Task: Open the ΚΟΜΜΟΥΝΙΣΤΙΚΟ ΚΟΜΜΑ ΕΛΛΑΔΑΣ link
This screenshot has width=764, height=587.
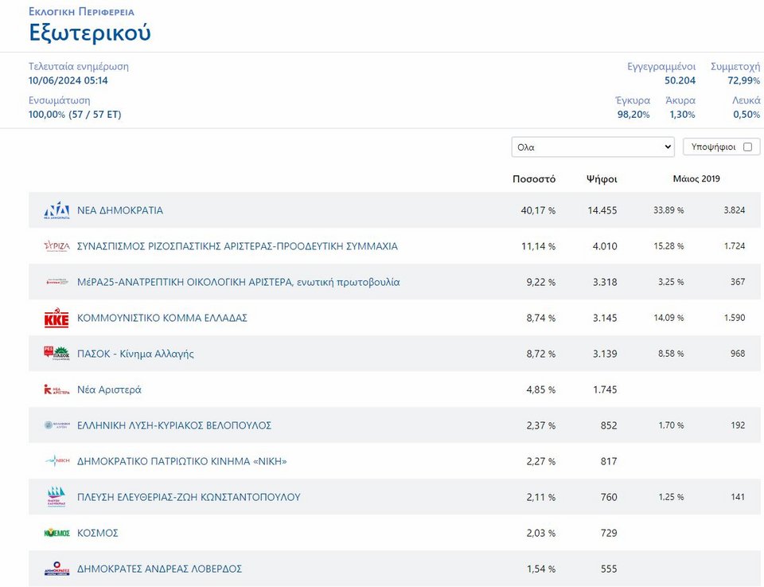Action: click(x=162, y=318)
